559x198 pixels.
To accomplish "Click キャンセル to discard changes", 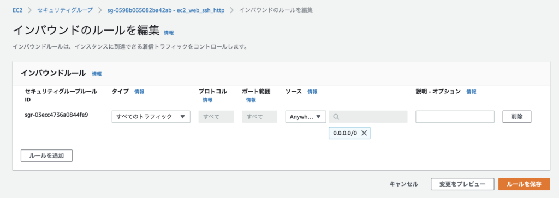I will tap(403, 184).
